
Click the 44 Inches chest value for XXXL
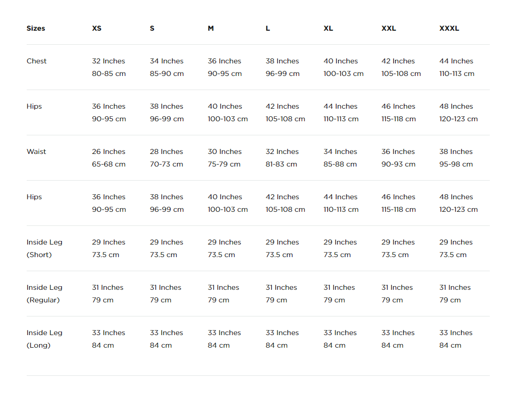[x=456, y=61]
